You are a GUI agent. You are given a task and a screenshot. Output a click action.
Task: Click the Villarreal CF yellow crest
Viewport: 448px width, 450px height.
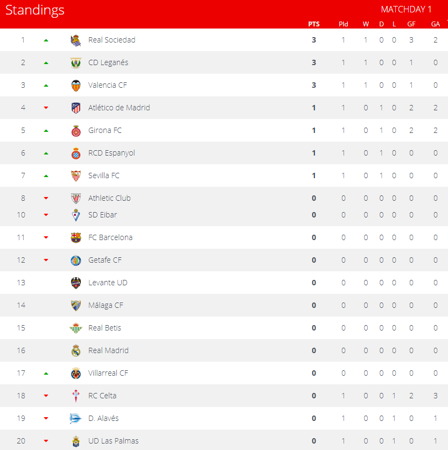(x=76, y=374)
